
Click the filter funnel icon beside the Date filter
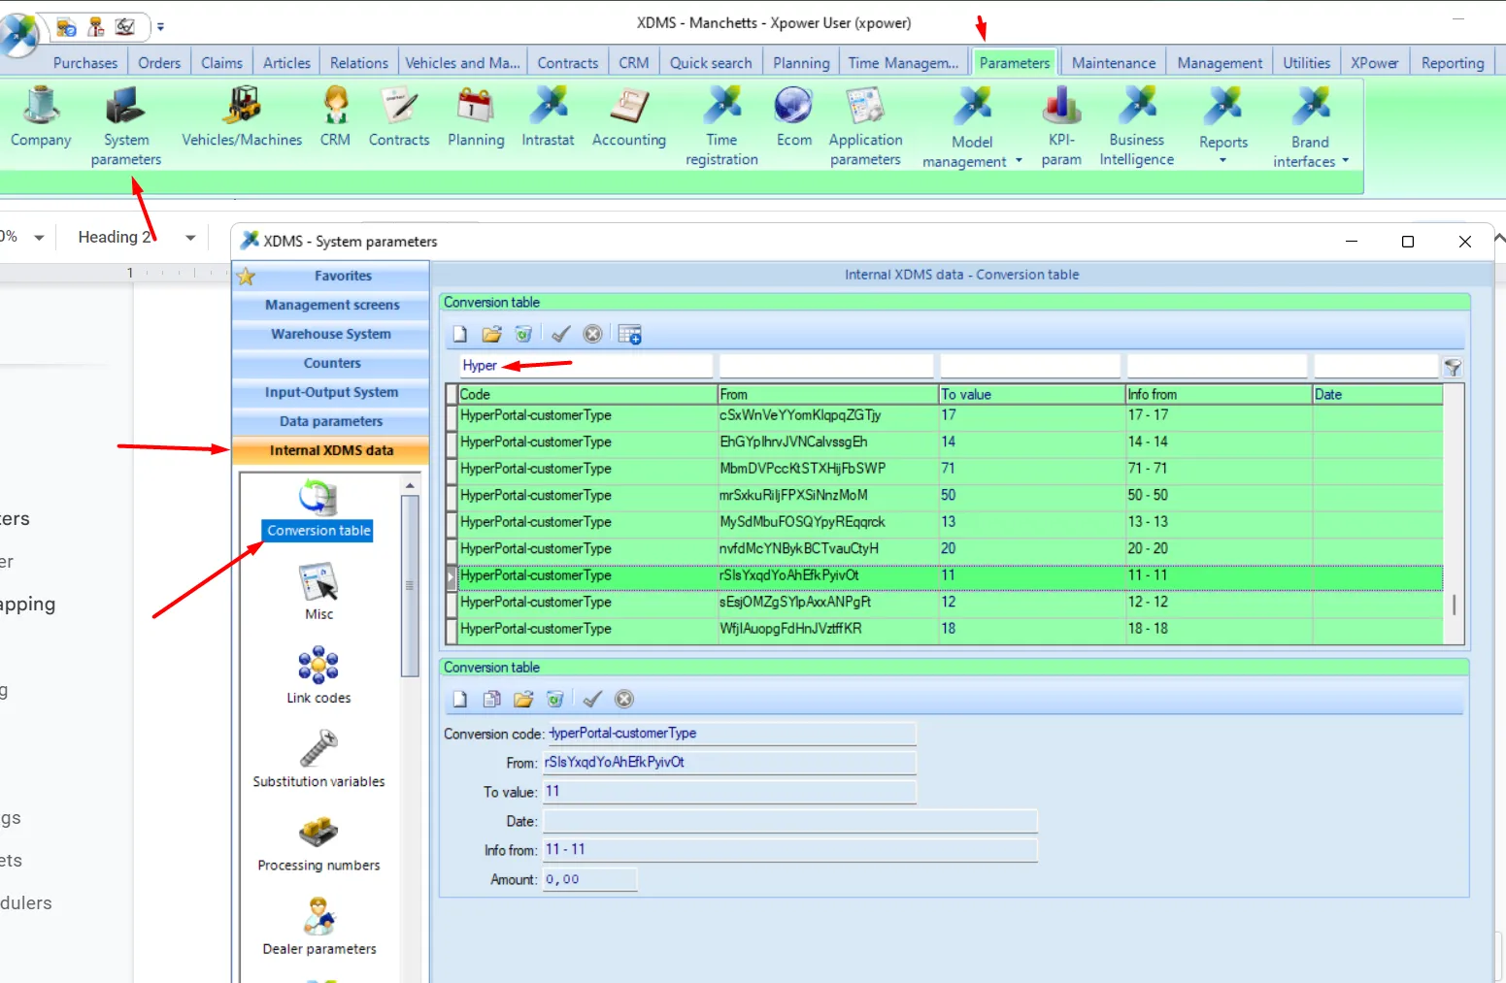click(1453, 367)
